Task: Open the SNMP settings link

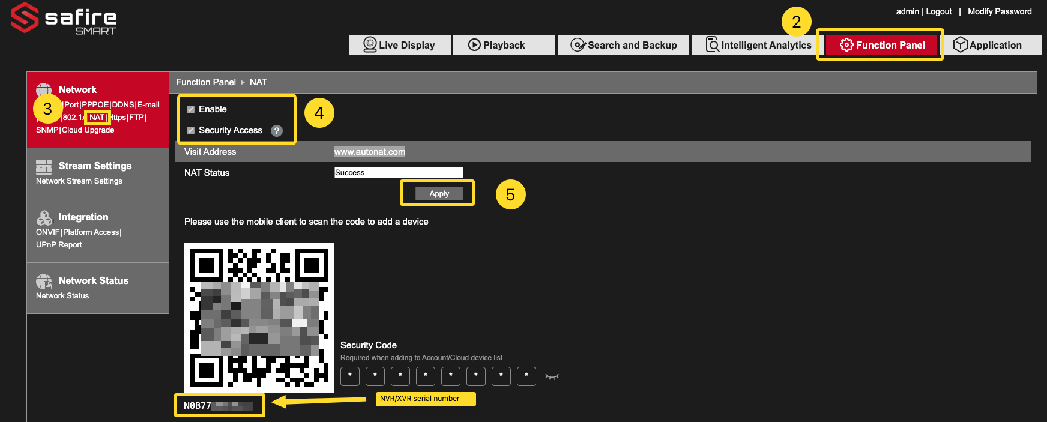Action: pyautogui.click(x=47, y=130)
